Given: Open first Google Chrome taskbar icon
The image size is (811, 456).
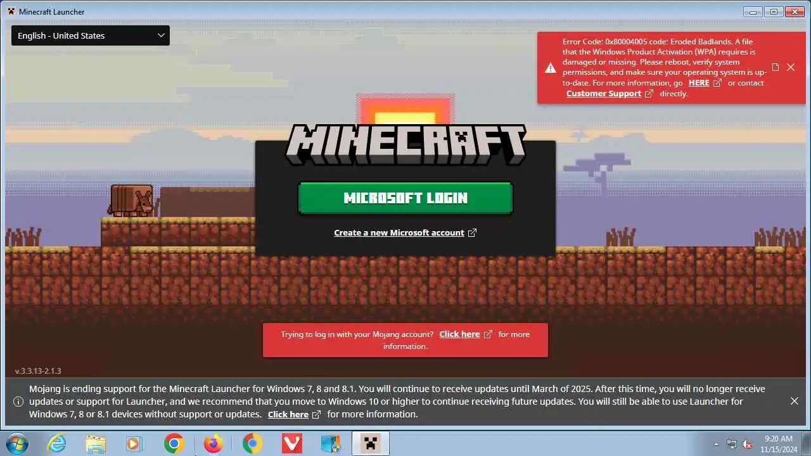Looking at the screenshot, I should coord(174,444).
